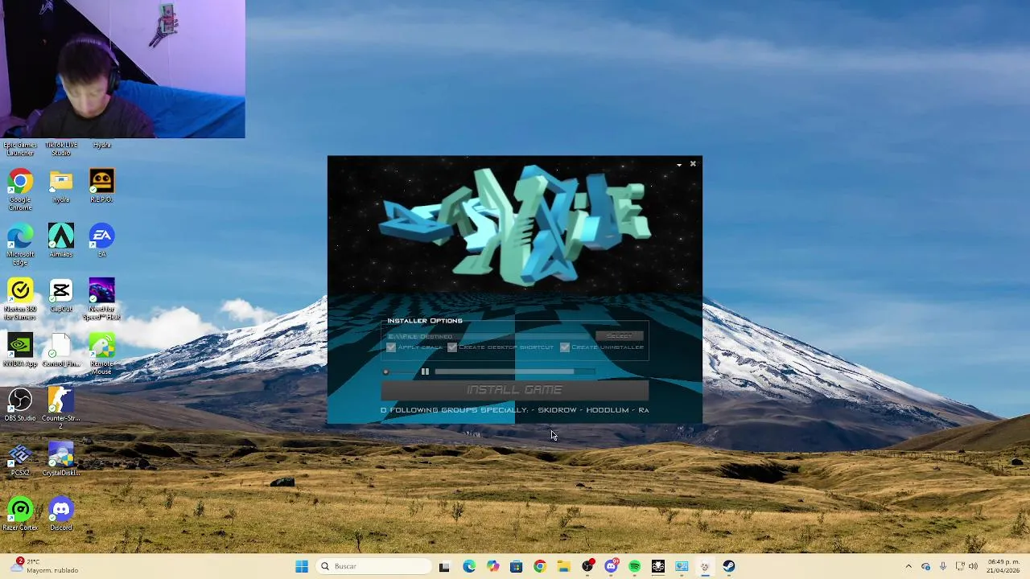This screenshot has height=579, width=1030.
Task: Open Hydra desktop shortcut
Action: click(101, 145)
